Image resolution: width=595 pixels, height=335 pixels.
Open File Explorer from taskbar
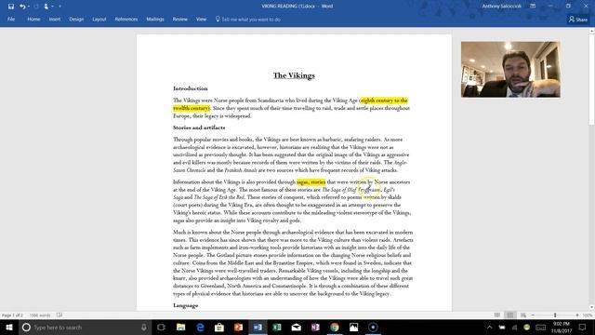pos(181,327)
